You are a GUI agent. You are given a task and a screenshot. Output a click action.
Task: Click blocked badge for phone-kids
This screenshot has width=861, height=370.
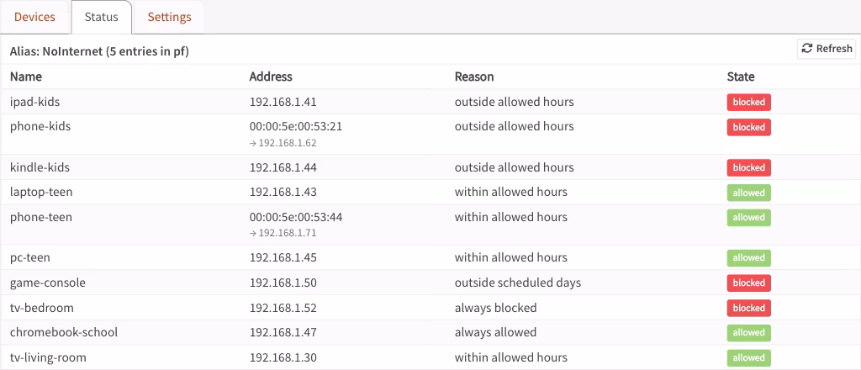749,127
